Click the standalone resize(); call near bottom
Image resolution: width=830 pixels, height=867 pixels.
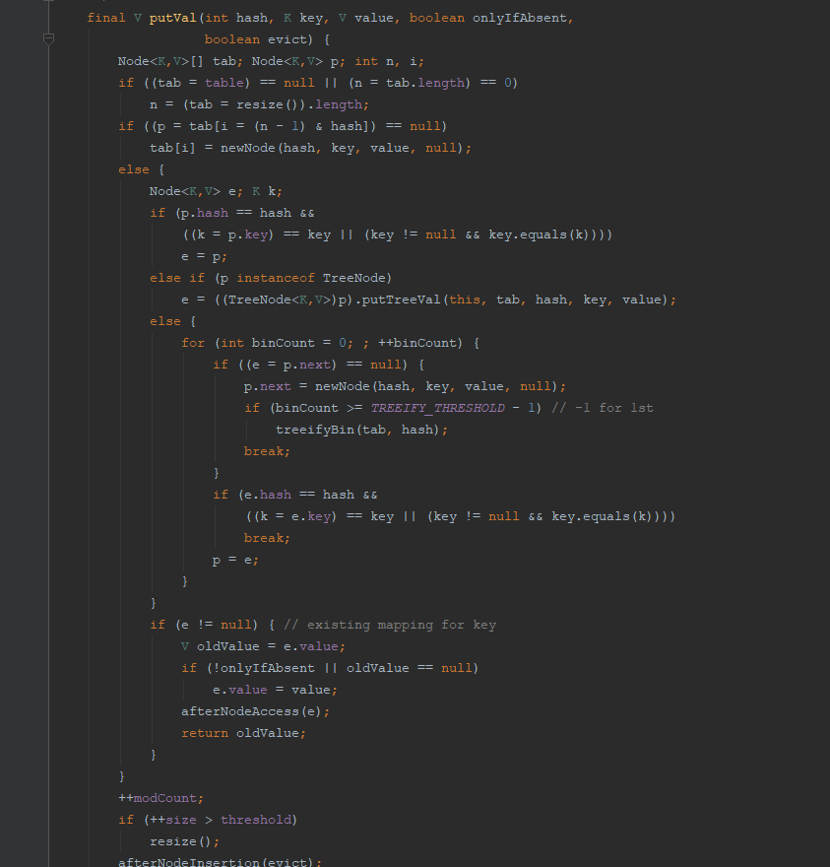tap(184, 841)
